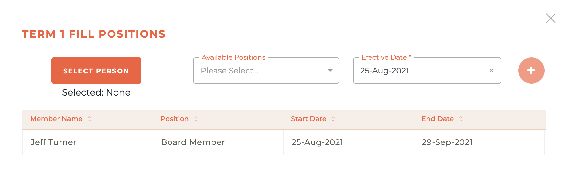Click the Selected: None label
Screen dimensions: 569x178
pos(96,92)
